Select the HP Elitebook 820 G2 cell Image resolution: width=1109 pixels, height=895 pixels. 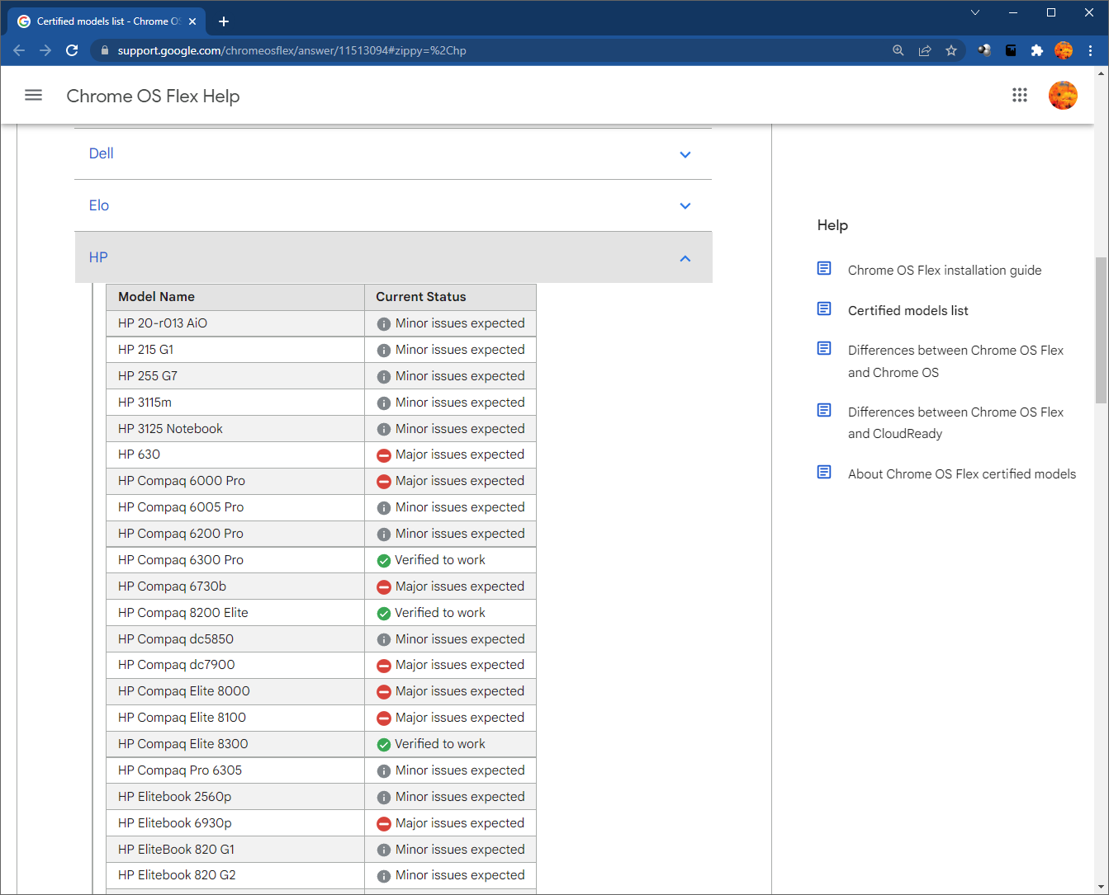pos(235,875)
